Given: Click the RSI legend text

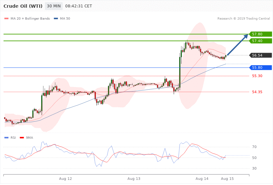Looking at the screenshot, I should click(x=13, y=138).
